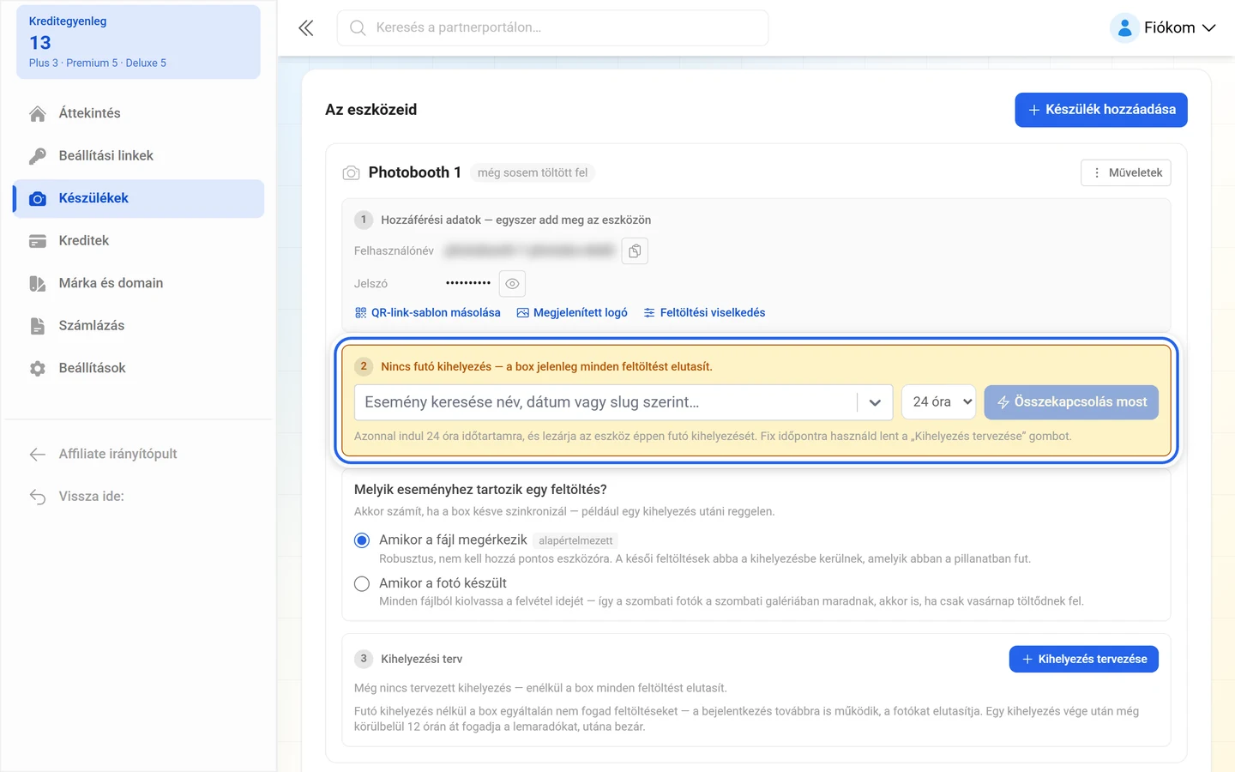The height and width of the screenshot is (772, 1235).
Task: Select the 'Amikor a fotó készült' radio option
Action: pos(362,584)
